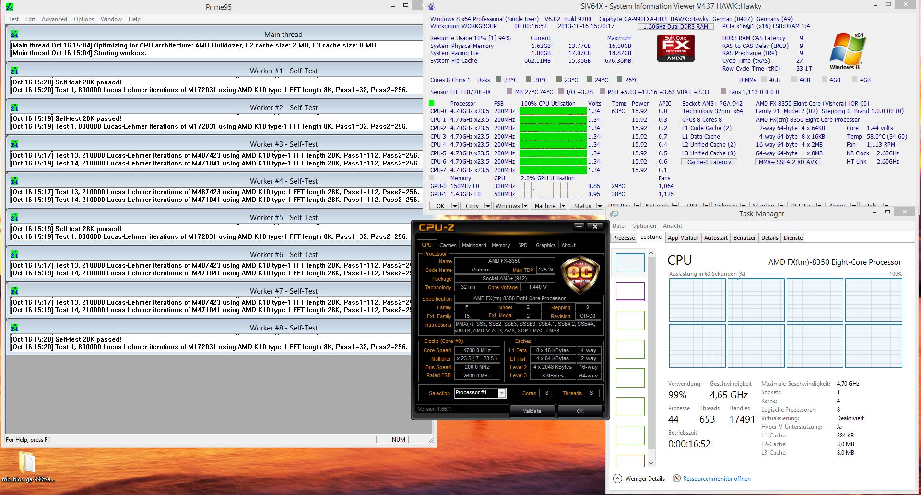
Task: Open the Options menu in Prime95
Action: (x=84, y=19)
